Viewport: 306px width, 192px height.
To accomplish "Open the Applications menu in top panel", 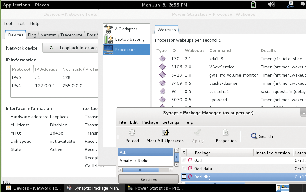I will pyautogui.click(x=16, y=5).
